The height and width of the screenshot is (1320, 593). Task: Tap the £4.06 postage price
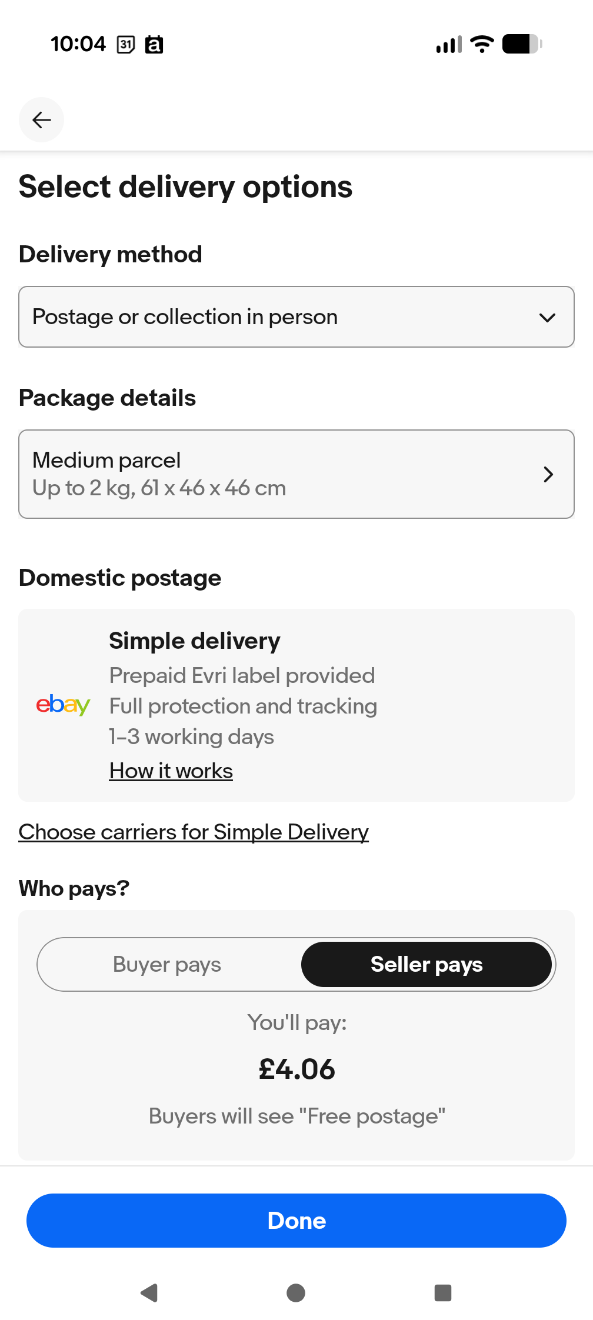296,1069
